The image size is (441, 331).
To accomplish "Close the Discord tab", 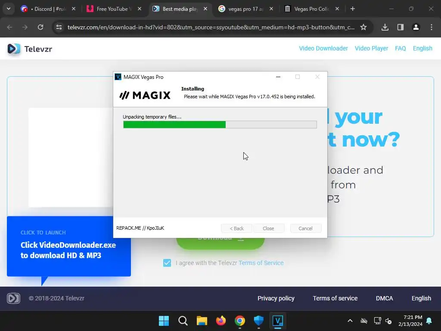I will (x=73, y=9).
